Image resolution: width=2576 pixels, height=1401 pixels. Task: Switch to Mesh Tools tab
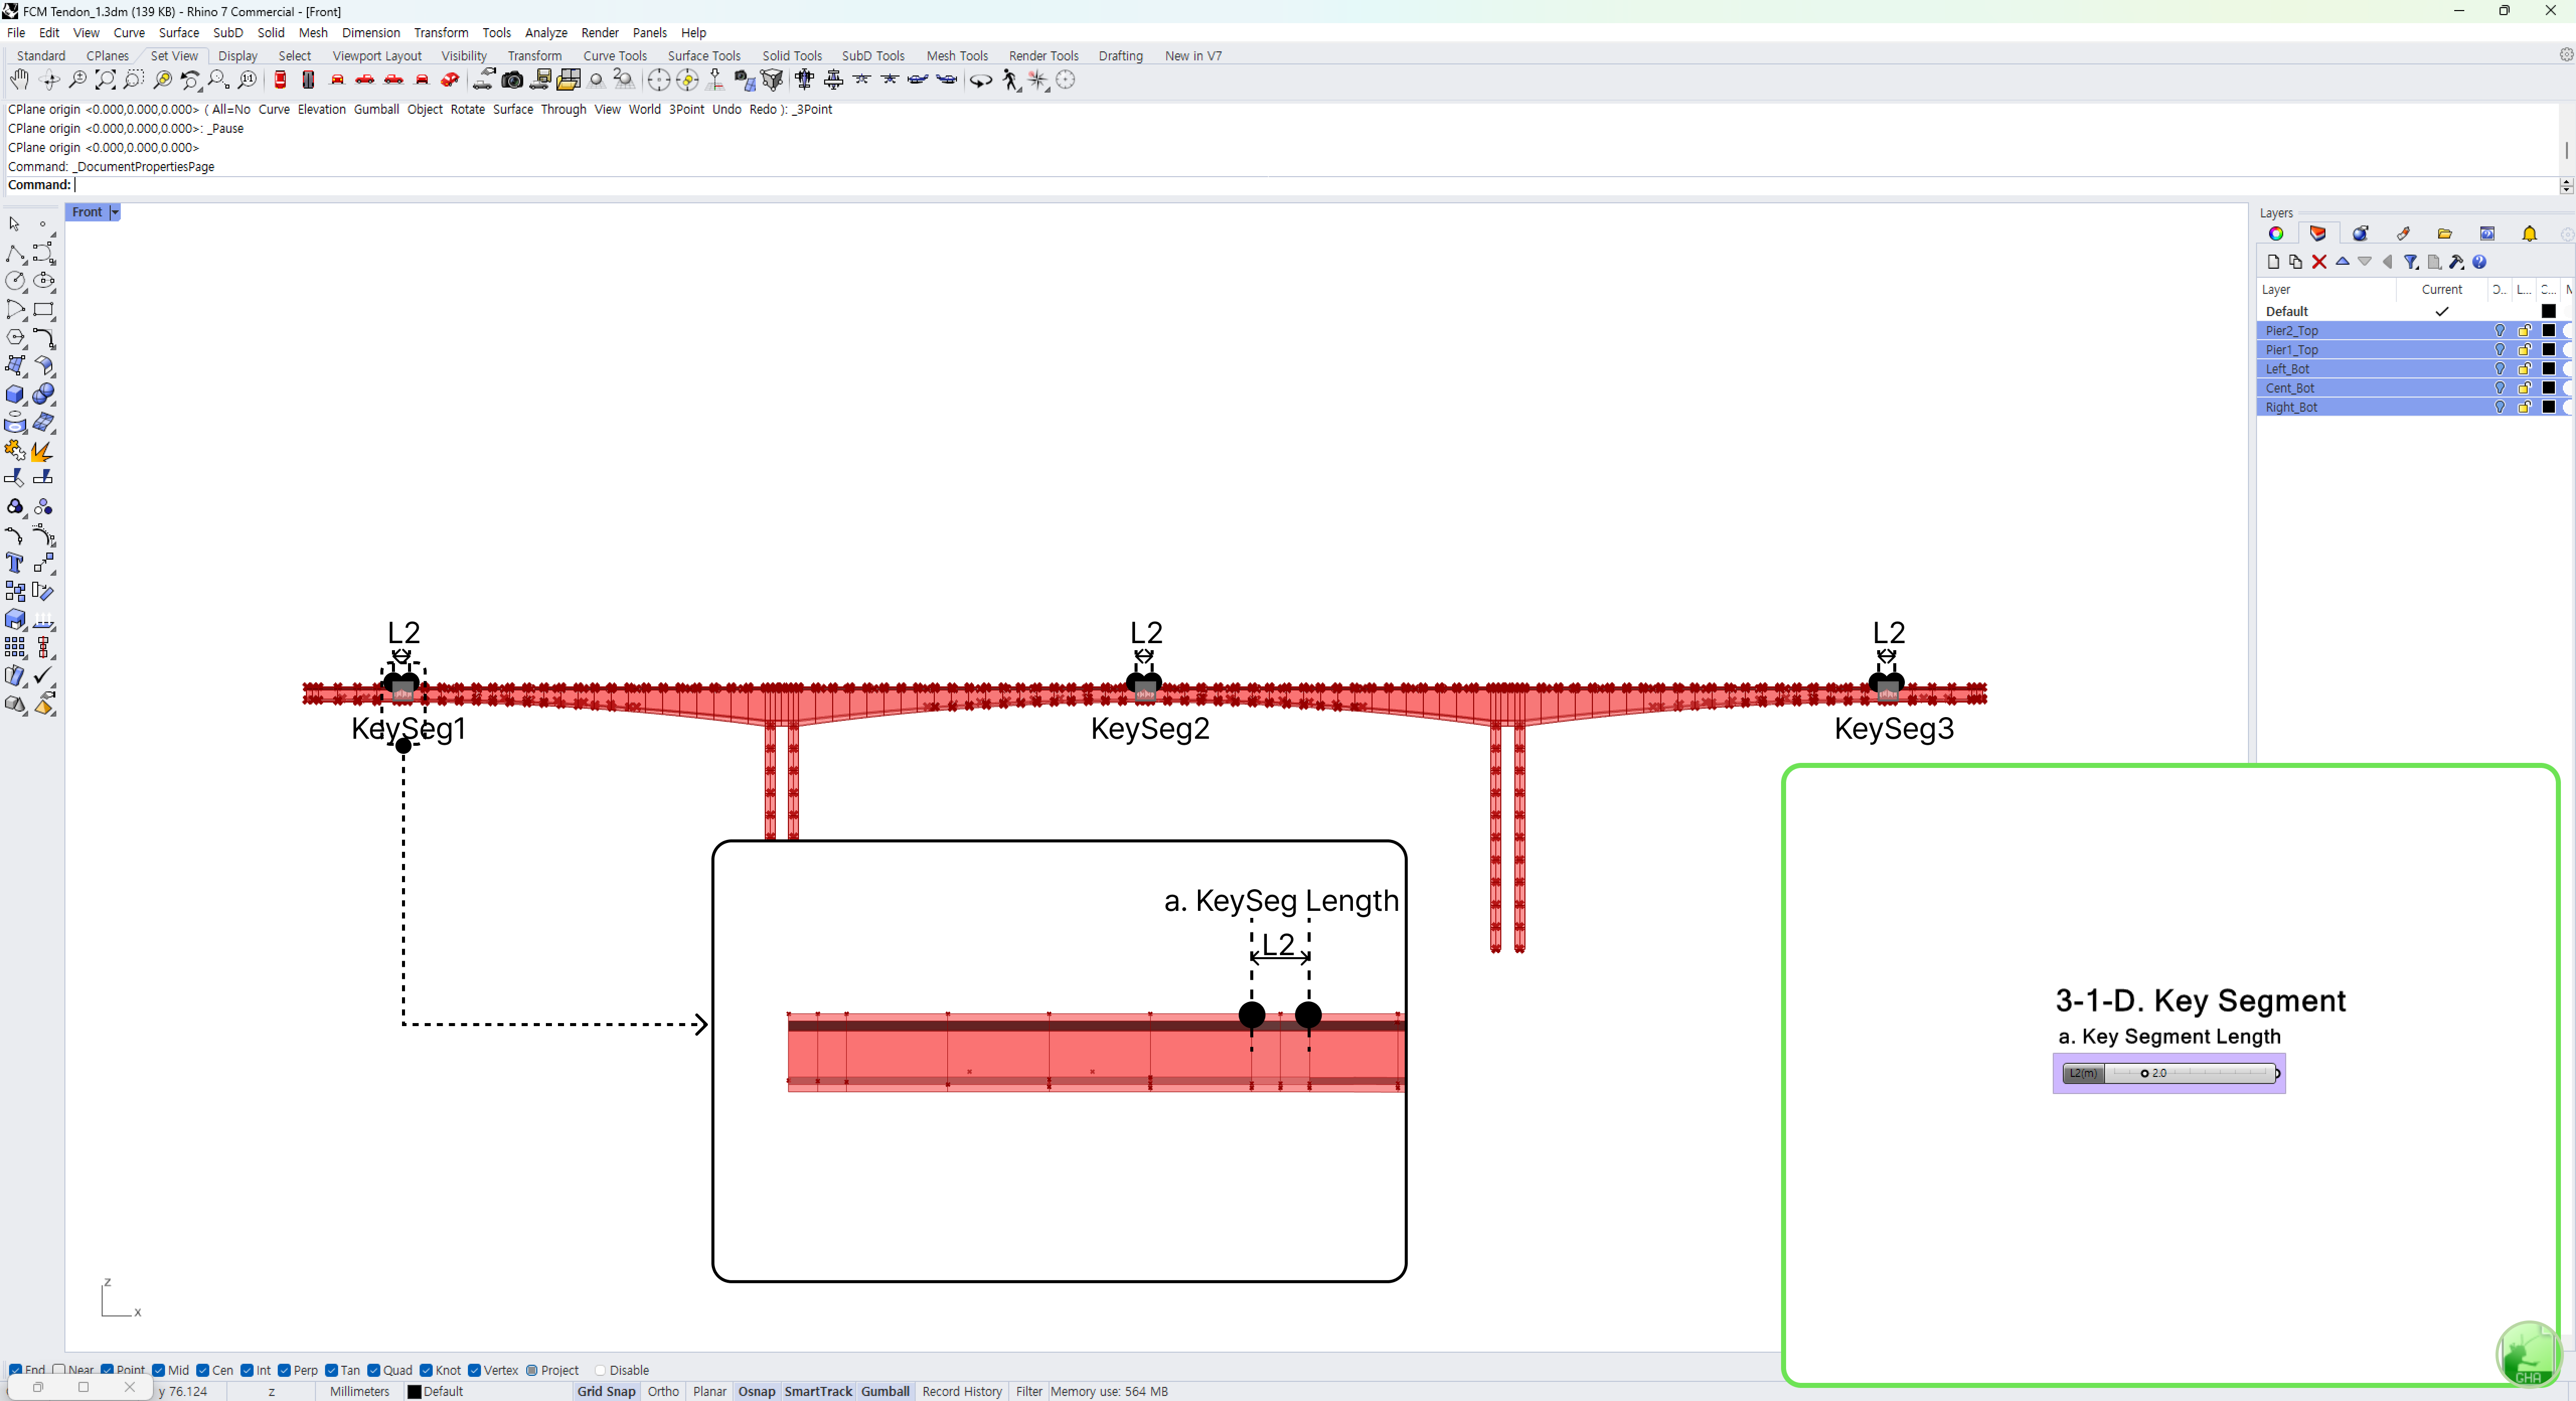click(x=957, y=56)
